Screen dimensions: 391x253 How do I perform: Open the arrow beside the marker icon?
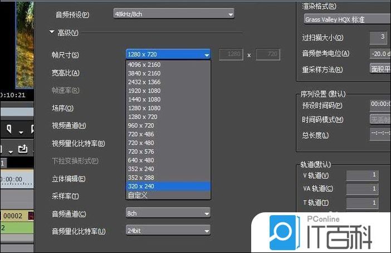(21, 132)
